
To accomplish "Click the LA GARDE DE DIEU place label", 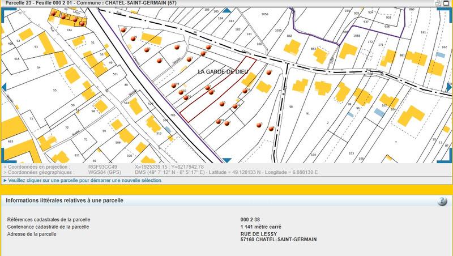I will 223,72.
